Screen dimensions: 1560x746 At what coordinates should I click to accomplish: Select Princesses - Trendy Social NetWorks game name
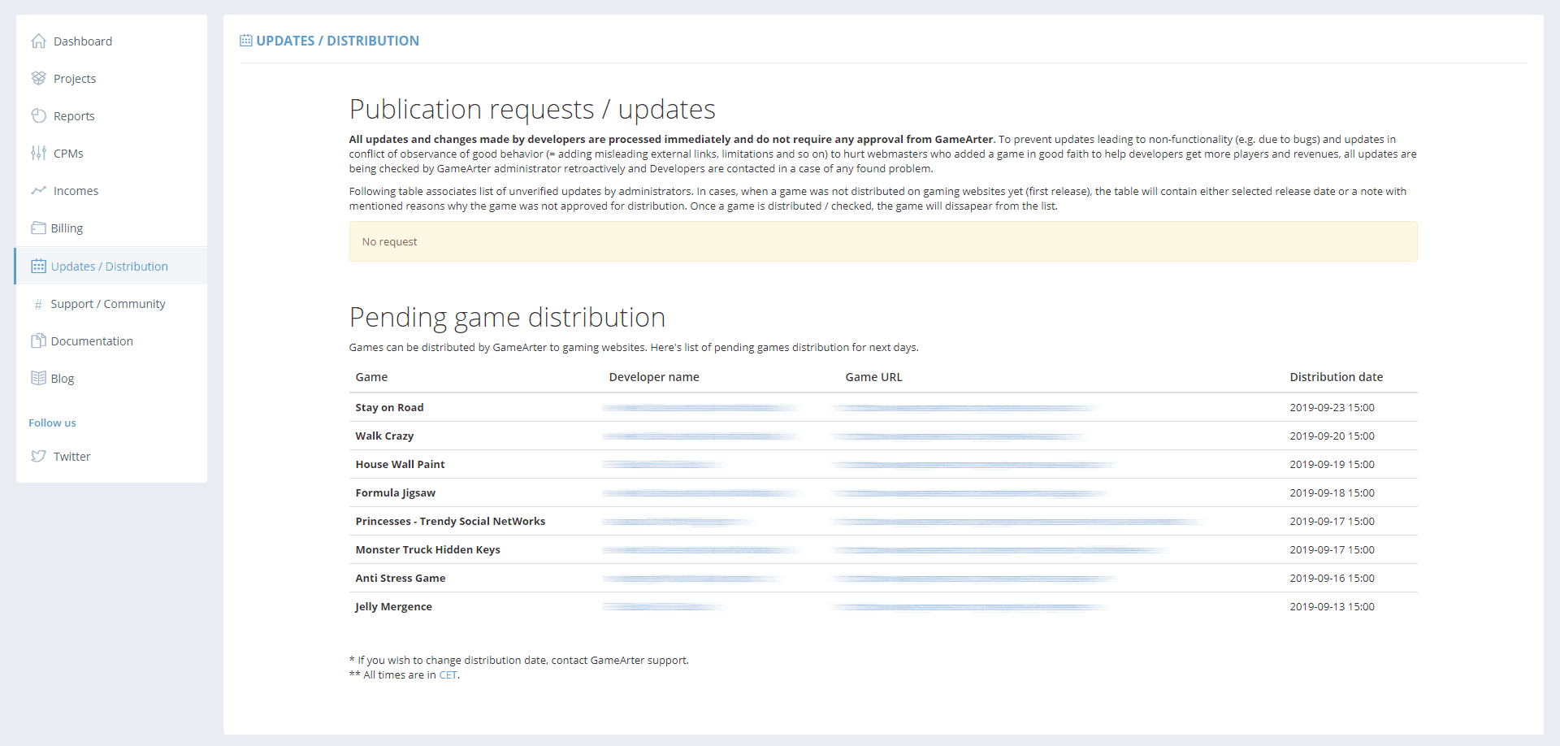pos(450,521)
